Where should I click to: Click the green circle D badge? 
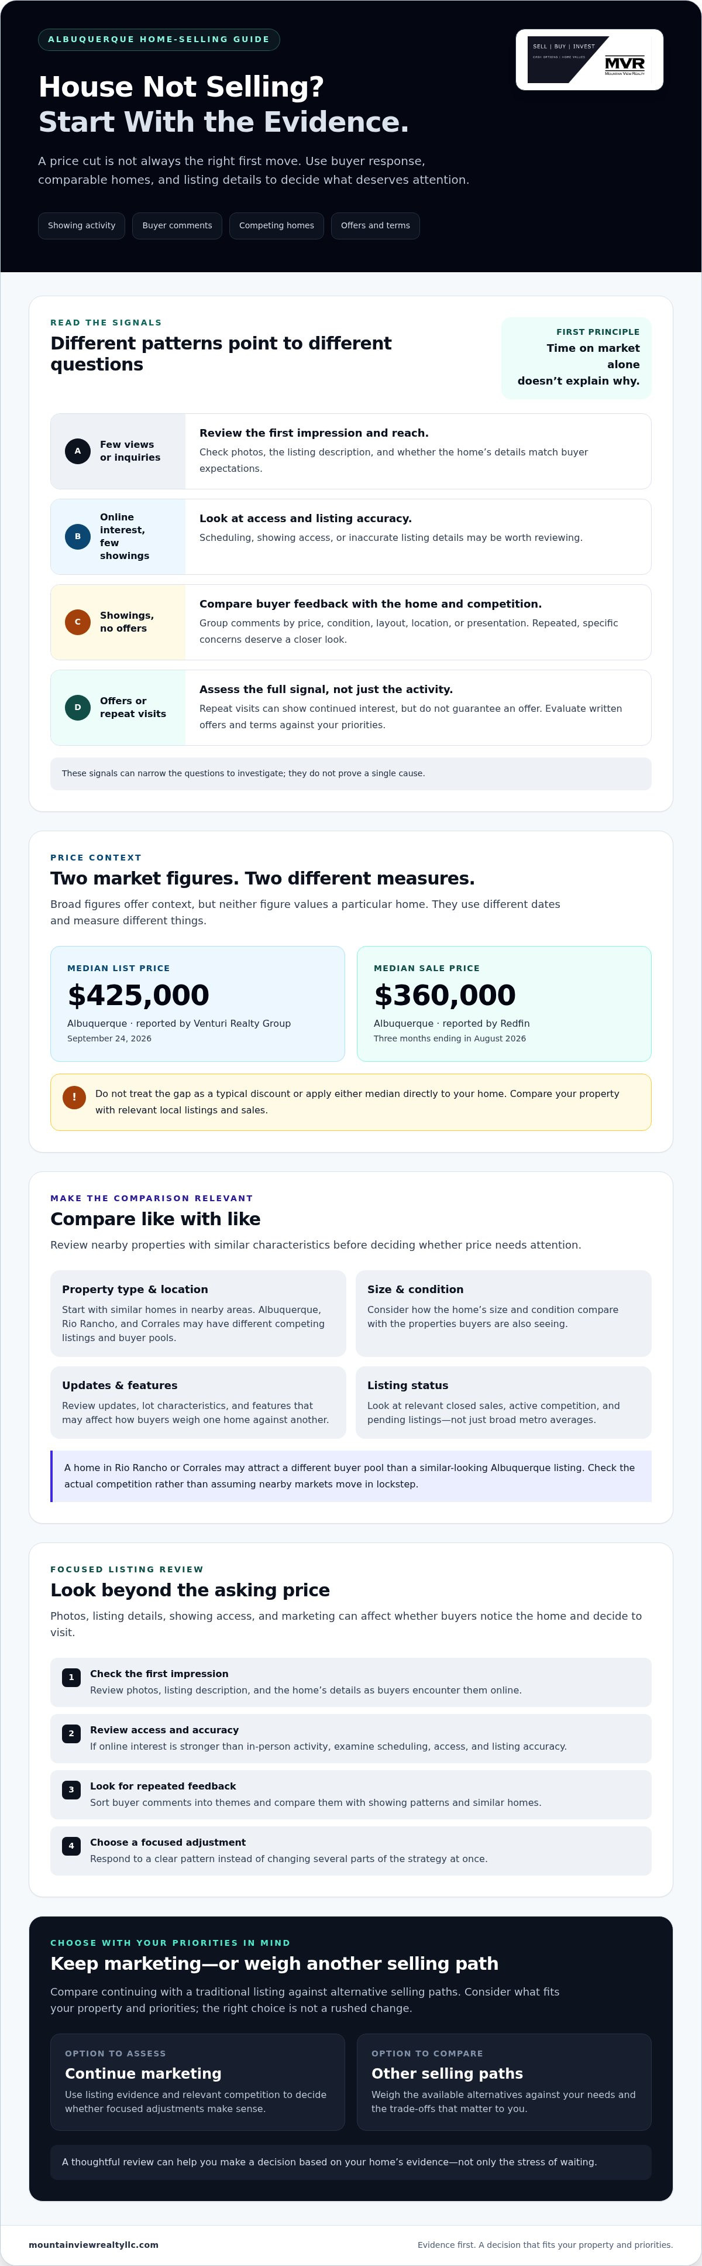click(77, 707)
